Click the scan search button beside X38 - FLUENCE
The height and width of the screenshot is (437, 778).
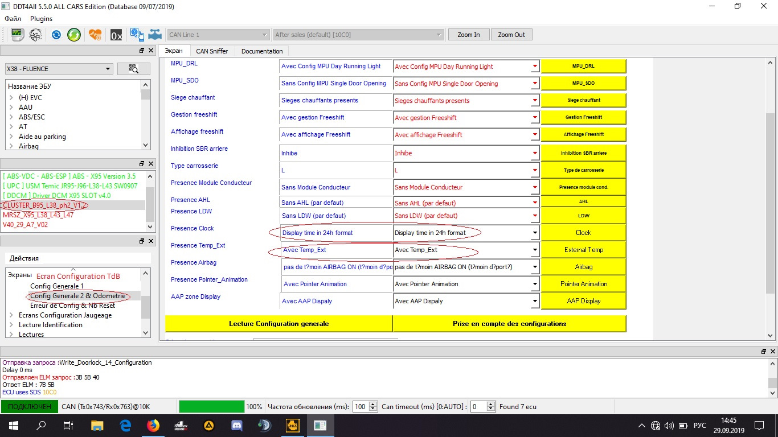point(134,69)
